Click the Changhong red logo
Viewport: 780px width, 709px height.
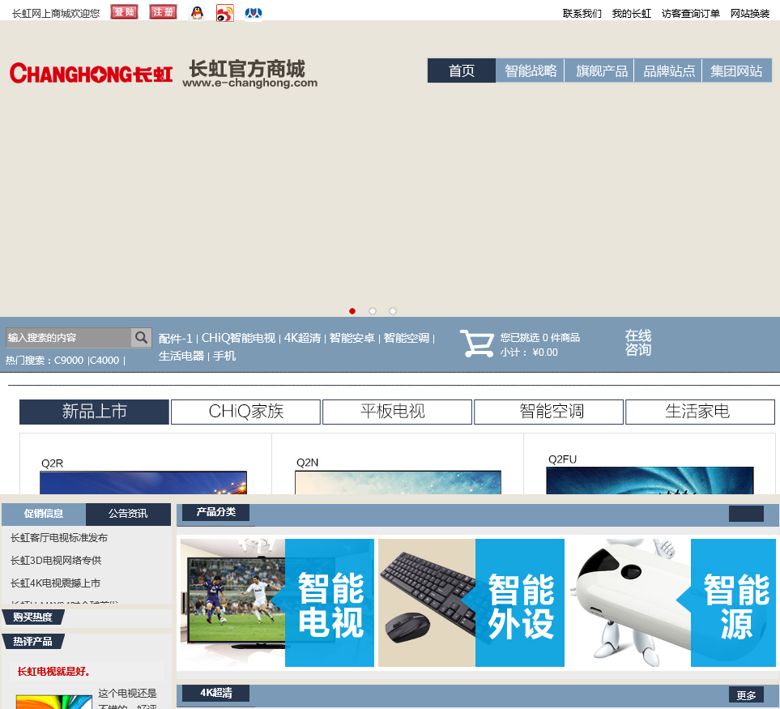click(91, 74)
